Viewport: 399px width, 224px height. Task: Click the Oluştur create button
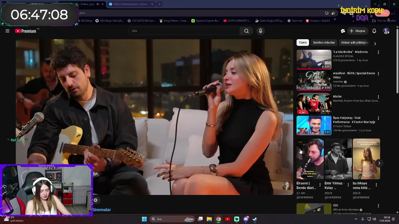358,31
